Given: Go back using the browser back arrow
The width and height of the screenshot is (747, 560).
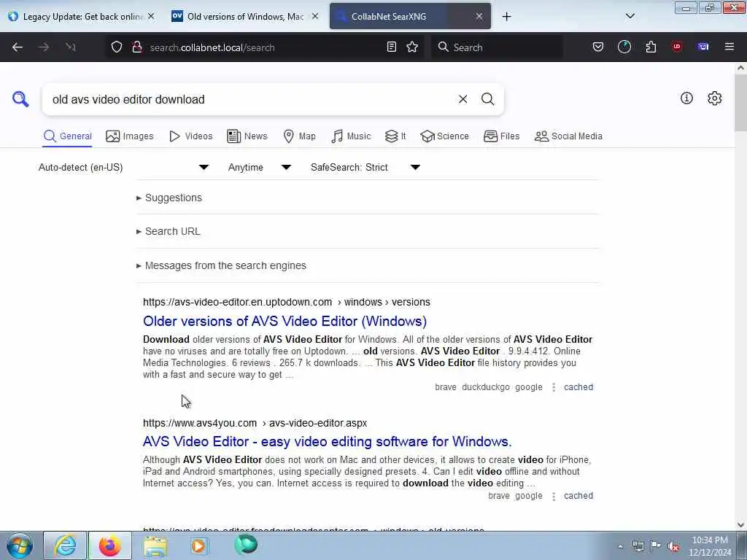Looking at the screenshot, I should coord(18,47).
